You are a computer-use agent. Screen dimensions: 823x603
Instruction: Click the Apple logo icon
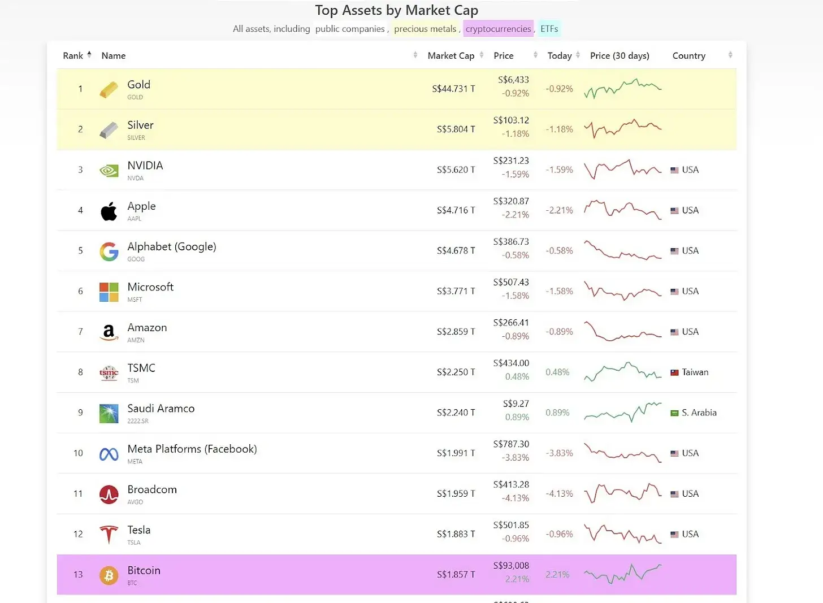109,211
